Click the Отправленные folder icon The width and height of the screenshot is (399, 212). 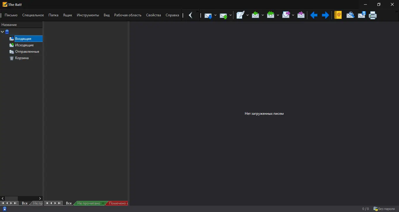[x=12, y=52]
